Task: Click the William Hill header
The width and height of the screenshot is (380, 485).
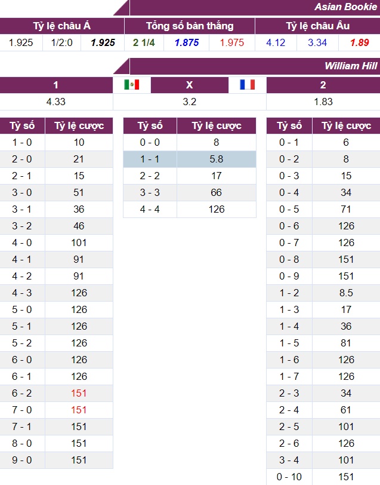Action: tap(351, 66)
